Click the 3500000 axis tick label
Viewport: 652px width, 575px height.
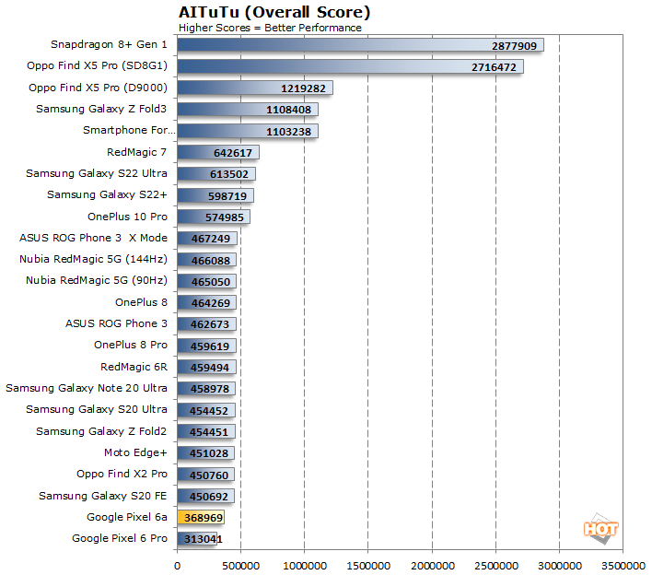click(623, 566)
